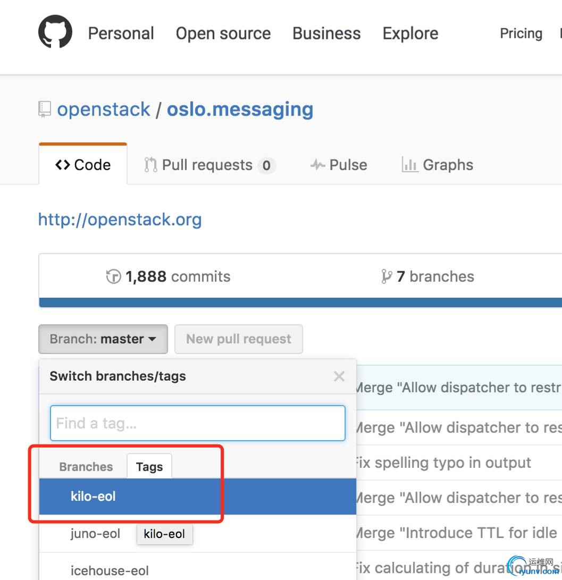Click the commits history clock icon
This screenshot has height=580, width=562.
click(x=114, y=276)
